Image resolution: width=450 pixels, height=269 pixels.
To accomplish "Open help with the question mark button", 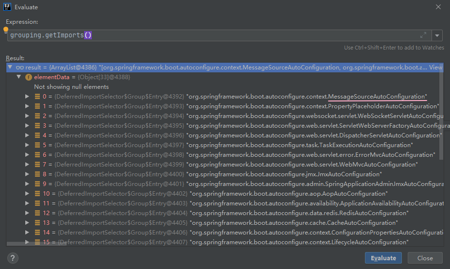I will [13, 258].
